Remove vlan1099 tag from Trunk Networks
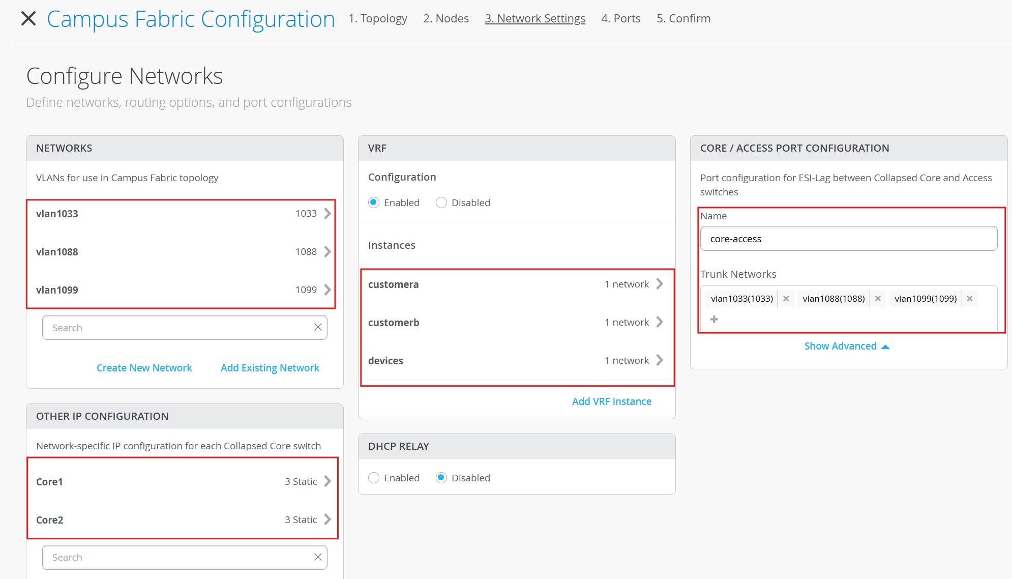 (970, 299)
